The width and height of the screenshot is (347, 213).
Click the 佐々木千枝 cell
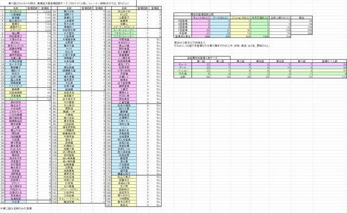16,64
